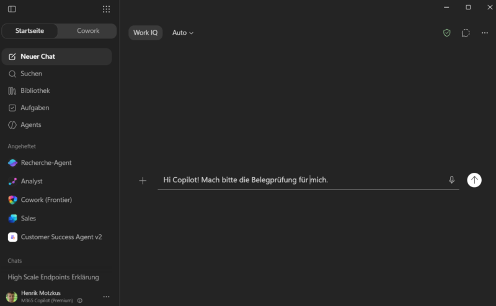Open Cowork (Frontier) agent
Screen dimensions: 496x306
click(x=56, y=200)
